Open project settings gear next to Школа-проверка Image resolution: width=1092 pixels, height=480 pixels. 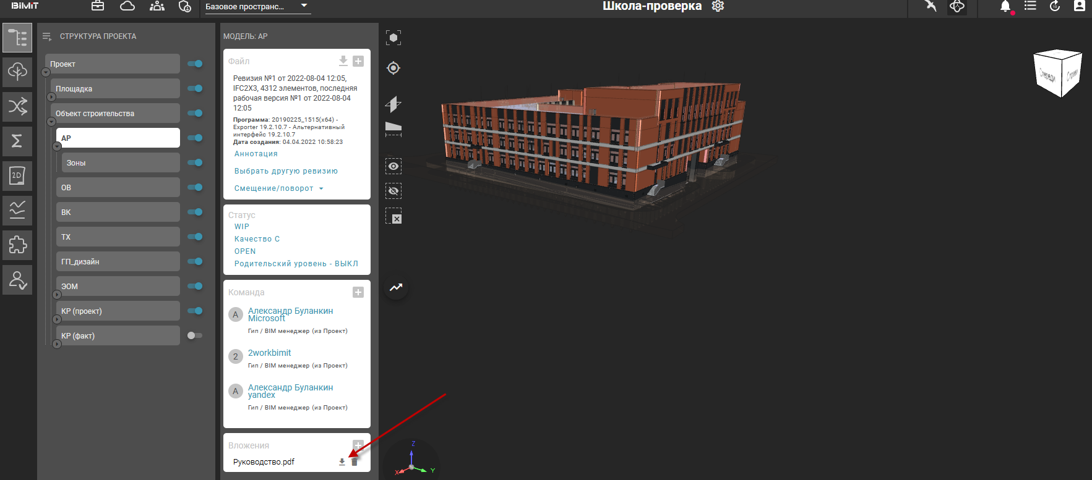718,6
